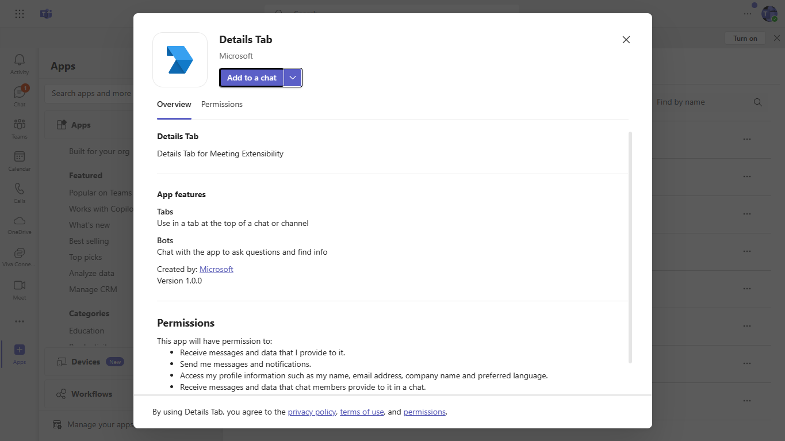Open the permissions link in footer
Viewport: 785px width, 441px height.
coord(424,412)
